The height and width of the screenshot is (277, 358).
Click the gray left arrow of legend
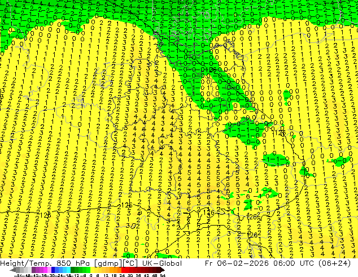click(x=13, y=270)
